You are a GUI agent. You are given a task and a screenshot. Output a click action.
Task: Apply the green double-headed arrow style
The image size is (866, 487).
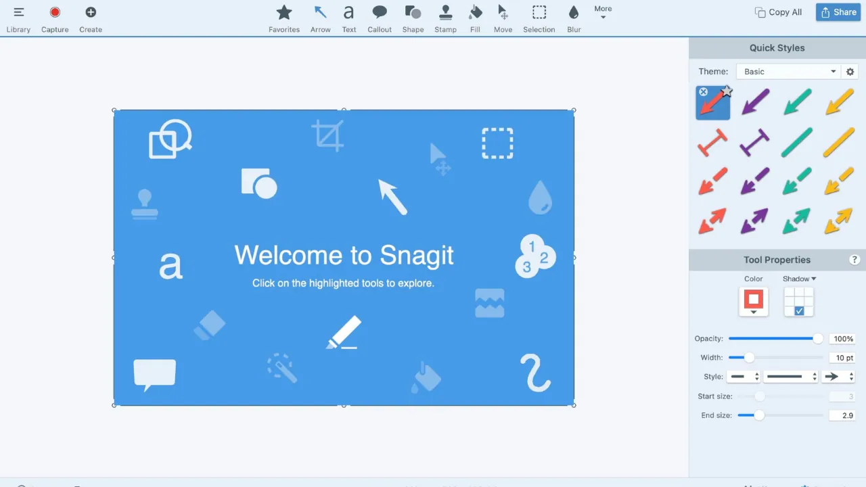797,221
